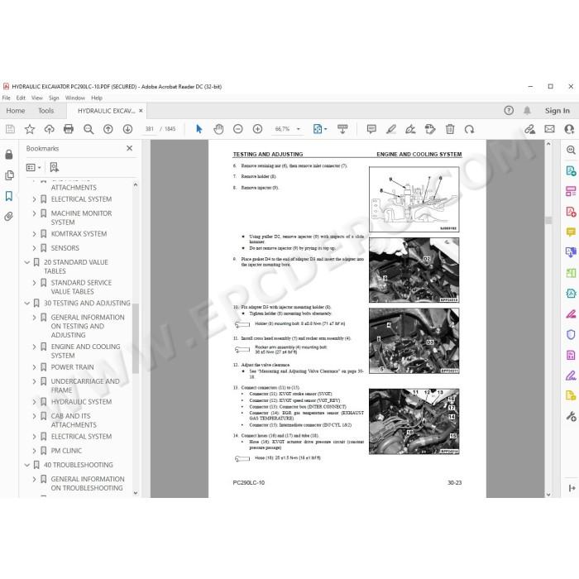Open page thumbnails panel
This screenshot has height=579, width=579.
(9, 175)
